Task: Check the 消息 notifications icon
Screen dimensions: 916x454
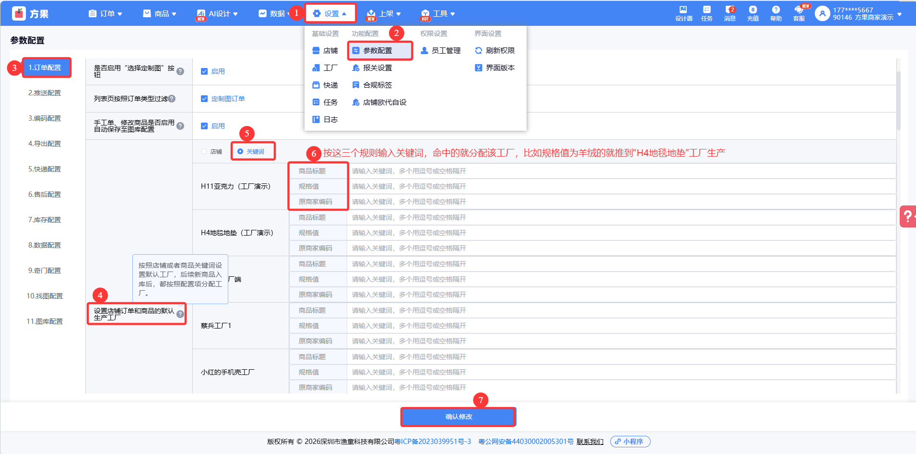Action: (729, 13)
